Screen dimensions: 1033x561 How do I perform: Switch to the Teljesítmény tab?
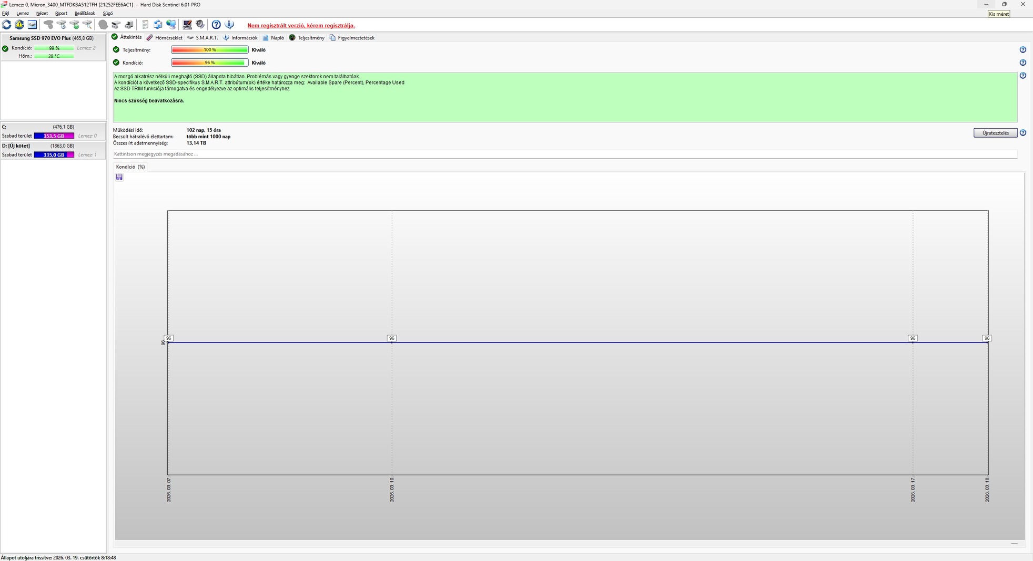pos(307,38)
